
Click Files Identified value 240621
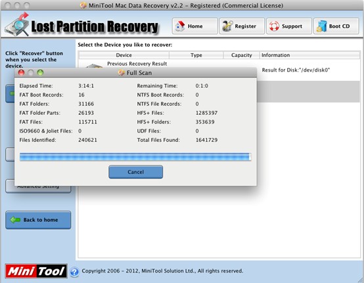(x=87, y=140)
